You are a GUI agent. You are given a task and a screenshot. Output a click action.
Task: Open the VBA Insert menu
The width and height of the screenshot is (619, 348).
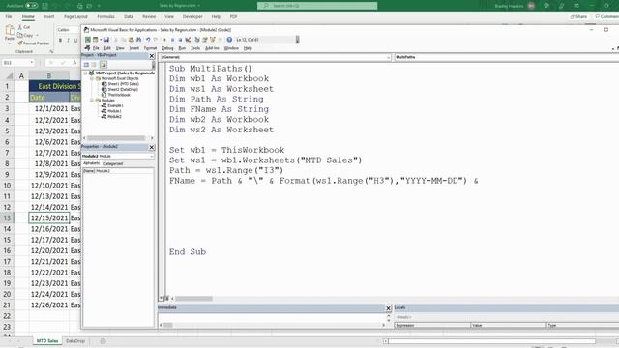point(133,48)
